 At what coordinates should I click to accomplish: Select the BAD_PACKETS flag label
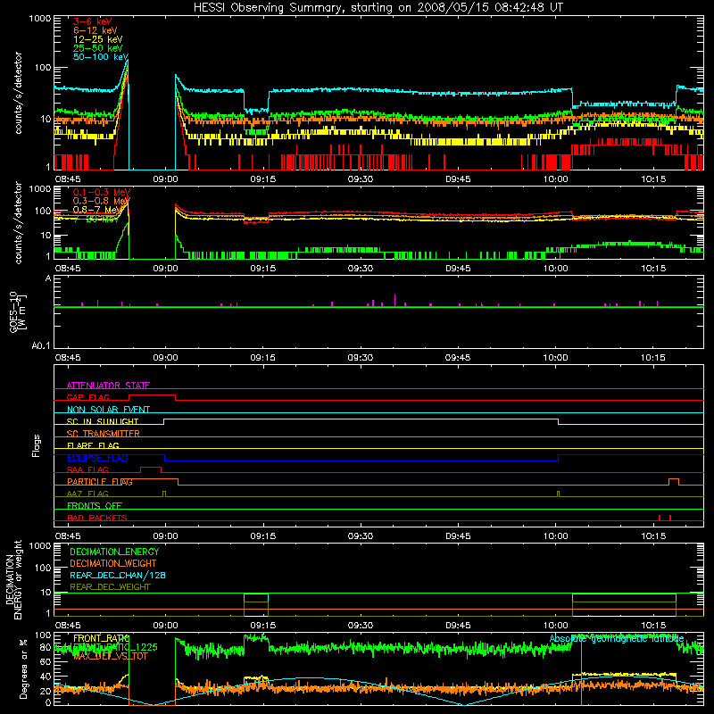click(x=97, y=518)
